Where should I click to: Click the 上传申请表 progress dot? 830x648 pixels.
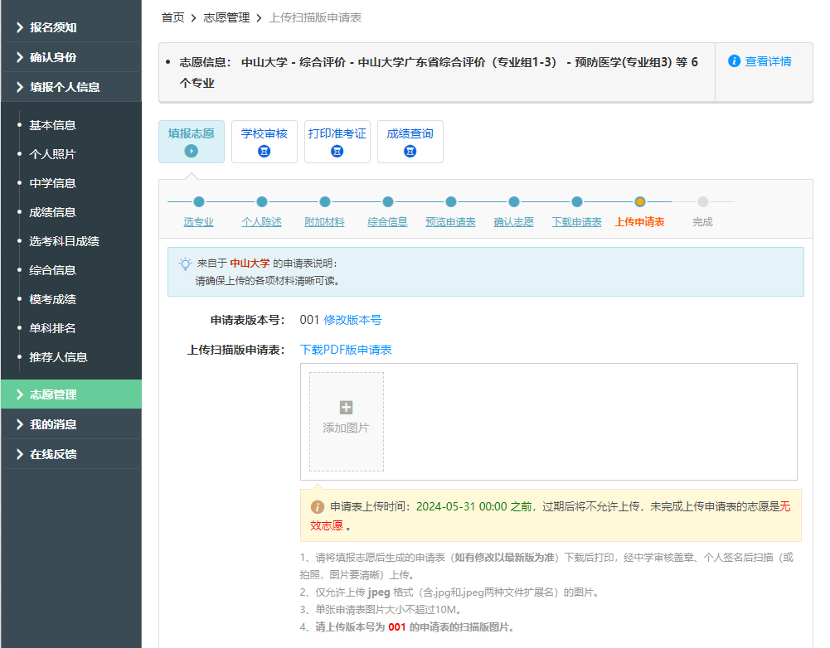pyautogui.click(x=639, y=201)
